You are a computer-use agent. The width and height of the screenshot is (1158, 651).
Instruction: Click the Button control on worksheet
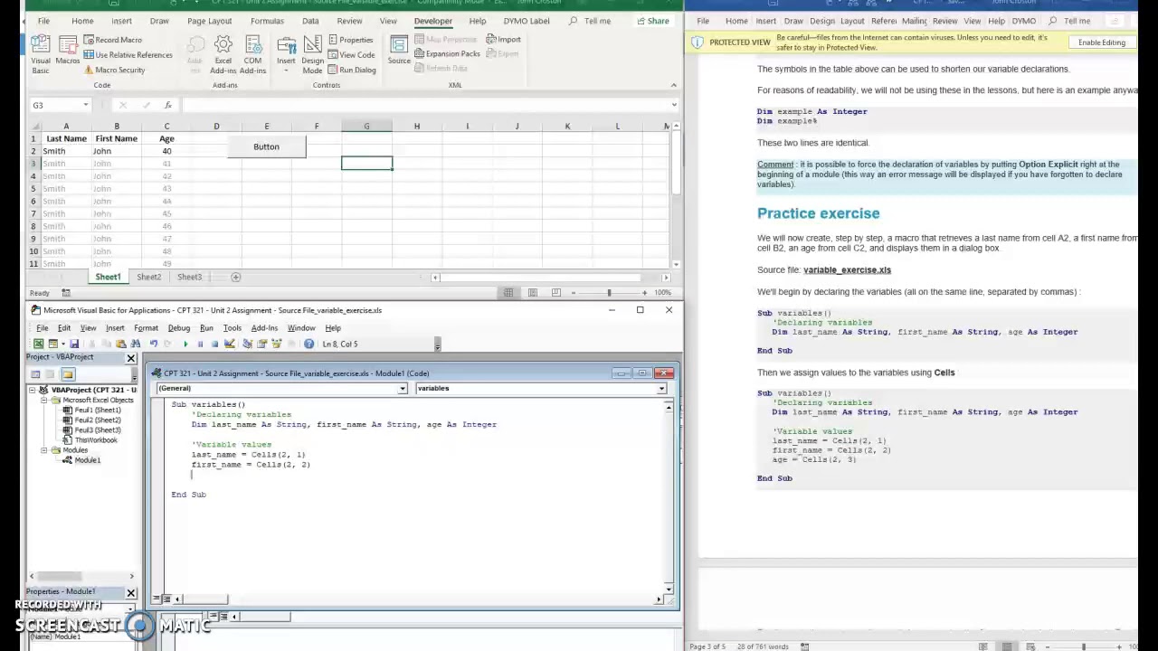(266, 146)
